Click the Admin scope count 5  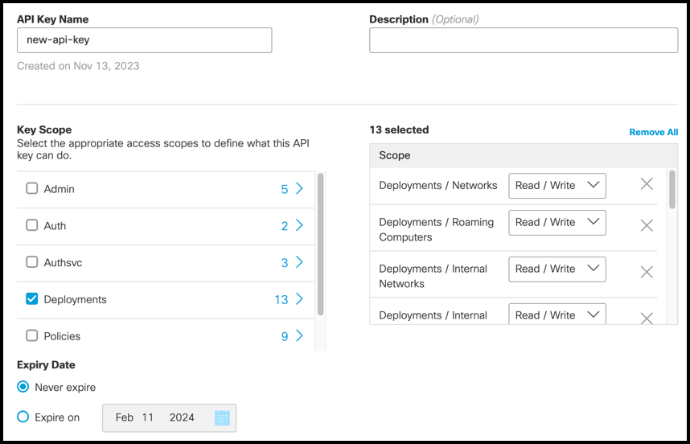point(284,189)
